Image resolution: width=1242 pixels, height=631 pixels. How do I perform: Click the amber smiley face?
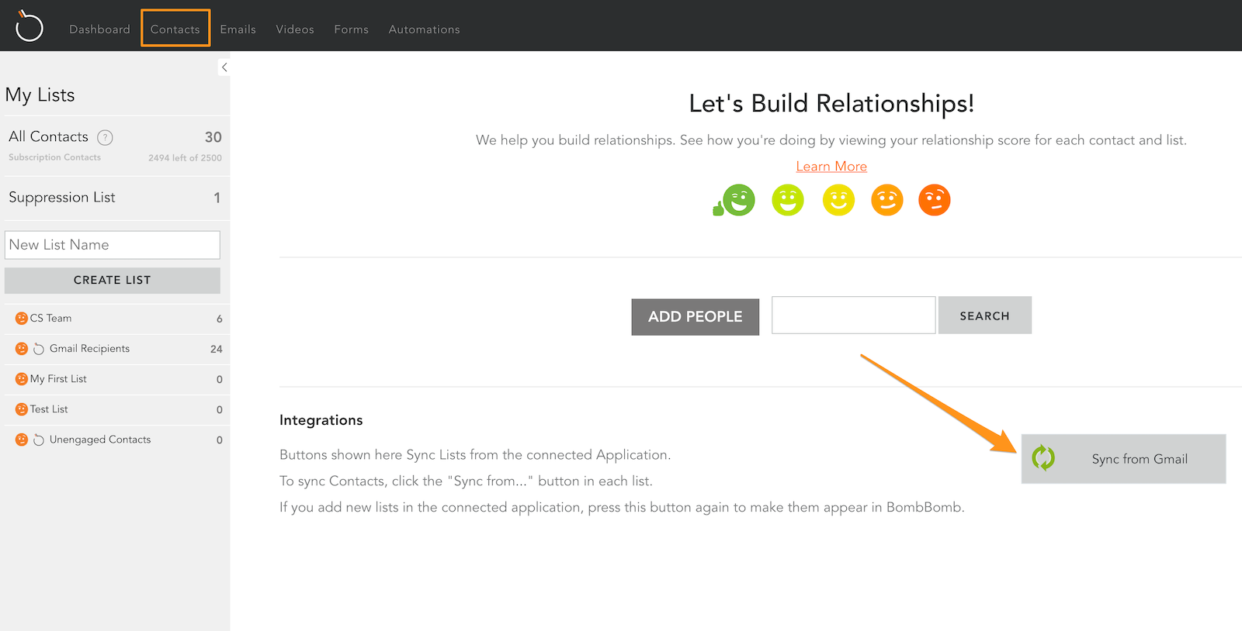point(887,200)
